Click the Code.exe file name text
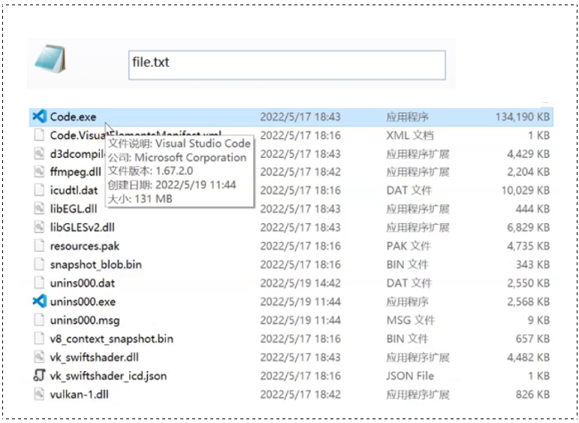This screenshot has height=423, width=579. click(73, 117)
